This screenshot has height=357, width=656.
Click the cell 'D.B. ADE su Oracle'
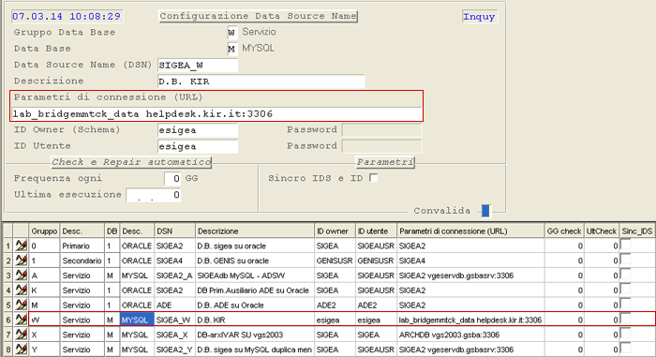(255, 305)
